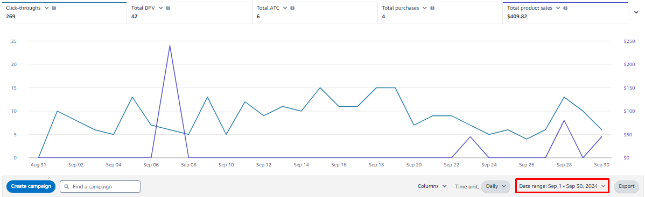645x197 pixels.
Task: Open Click-throughs metric dropdown arrow
Action: point(46,8)
